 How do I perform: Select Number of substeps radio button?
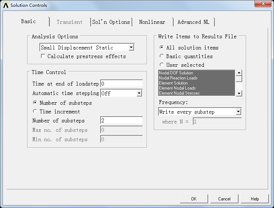pyautogui.click(x=35, y=103)
